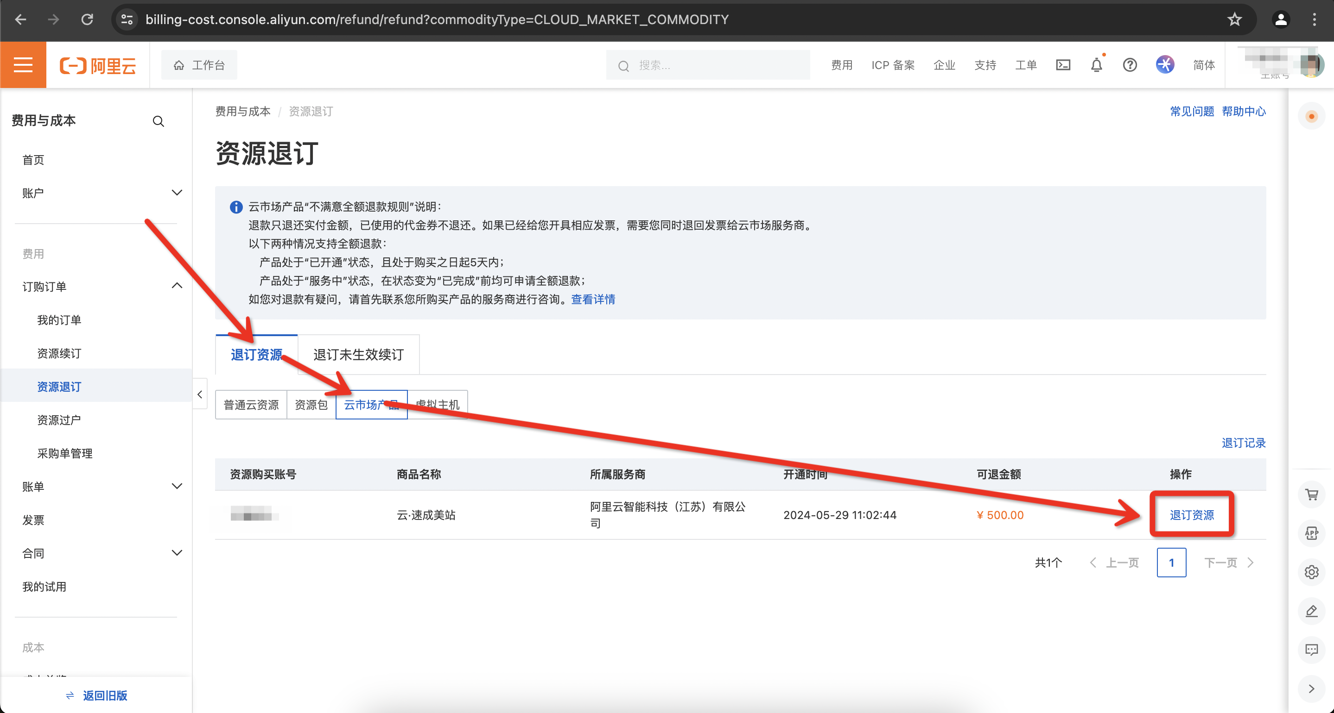Open the API tool icon in right rail

tap(1312, 533)
